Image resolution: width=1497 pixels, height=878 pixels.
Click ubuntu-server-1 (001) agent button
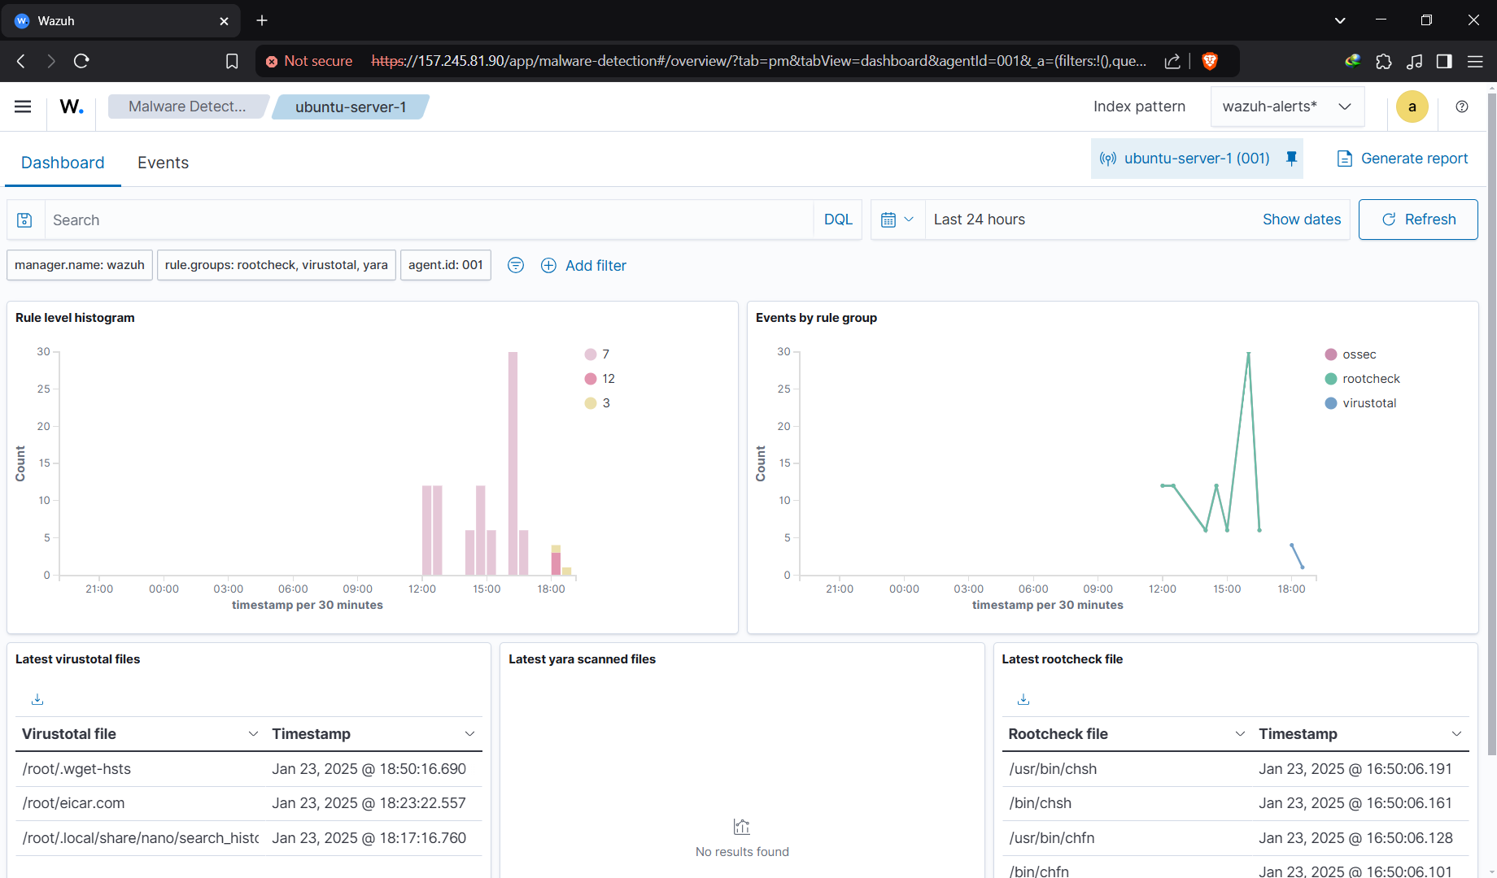click(x=1197, y=159)
